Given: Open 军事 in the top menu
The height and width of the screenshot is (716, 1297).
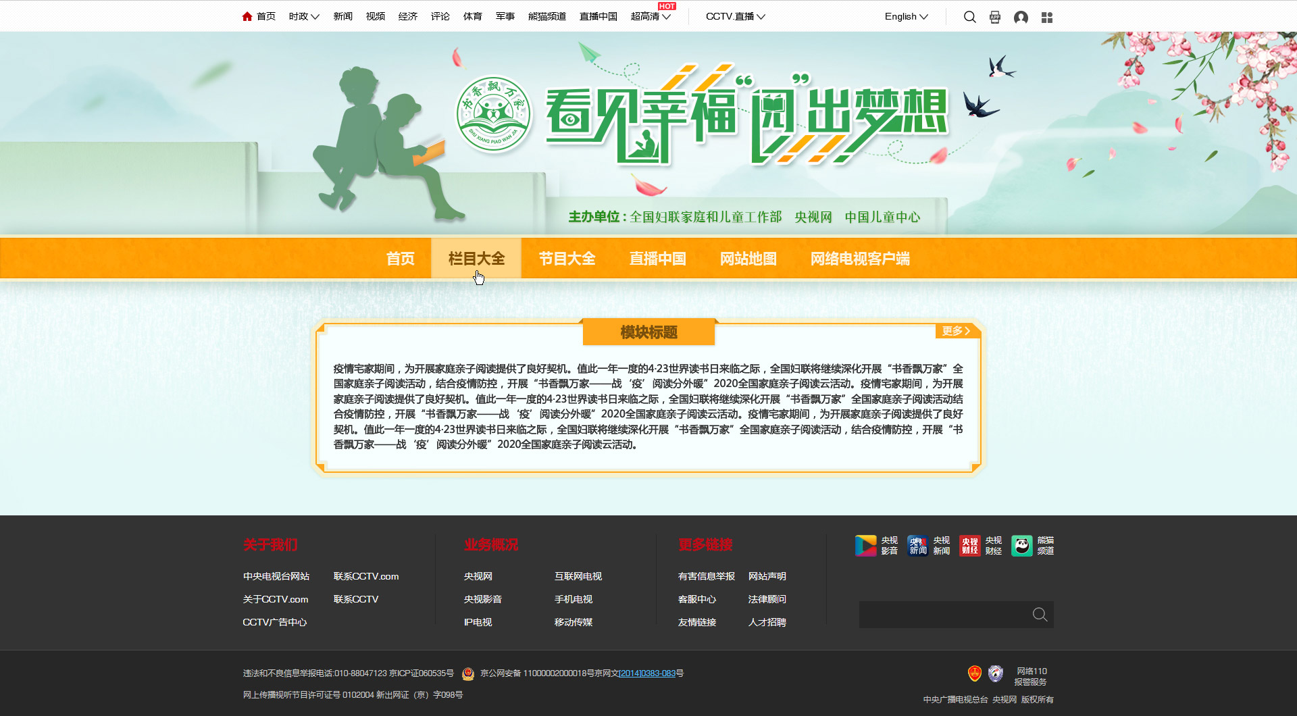Looking at the screenshot, I should pos(505,16).
